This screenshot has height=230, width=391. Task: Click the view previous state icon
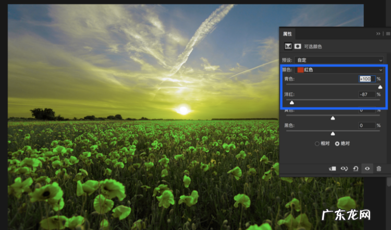(344, 168)
